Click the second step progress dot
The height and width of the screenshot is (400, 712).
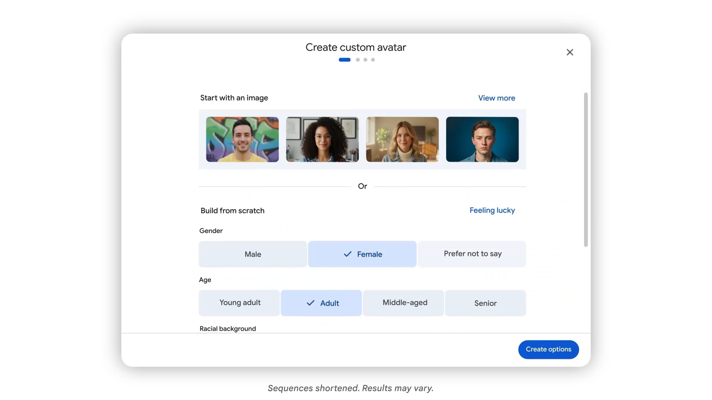tap(358, 60)
